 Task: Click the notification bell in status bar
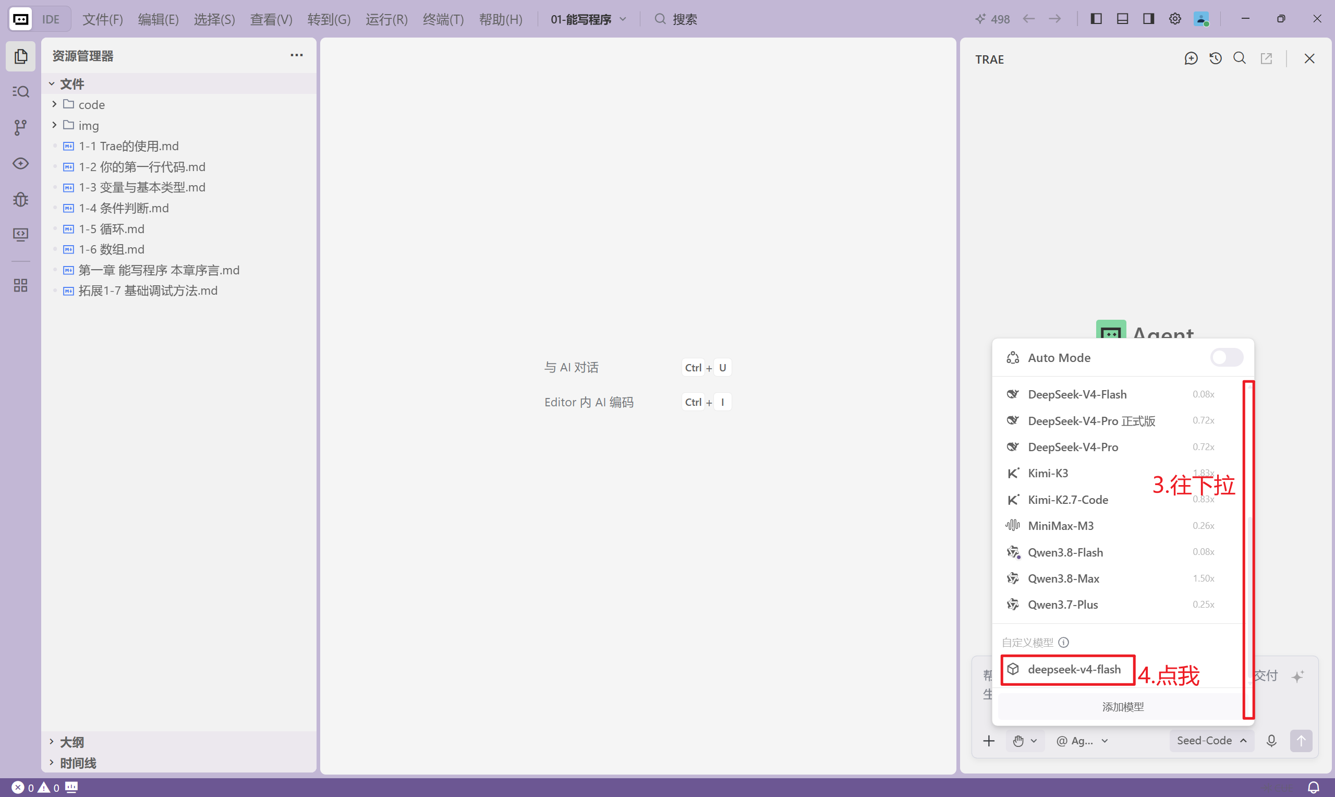click(x=1314, y=787)
